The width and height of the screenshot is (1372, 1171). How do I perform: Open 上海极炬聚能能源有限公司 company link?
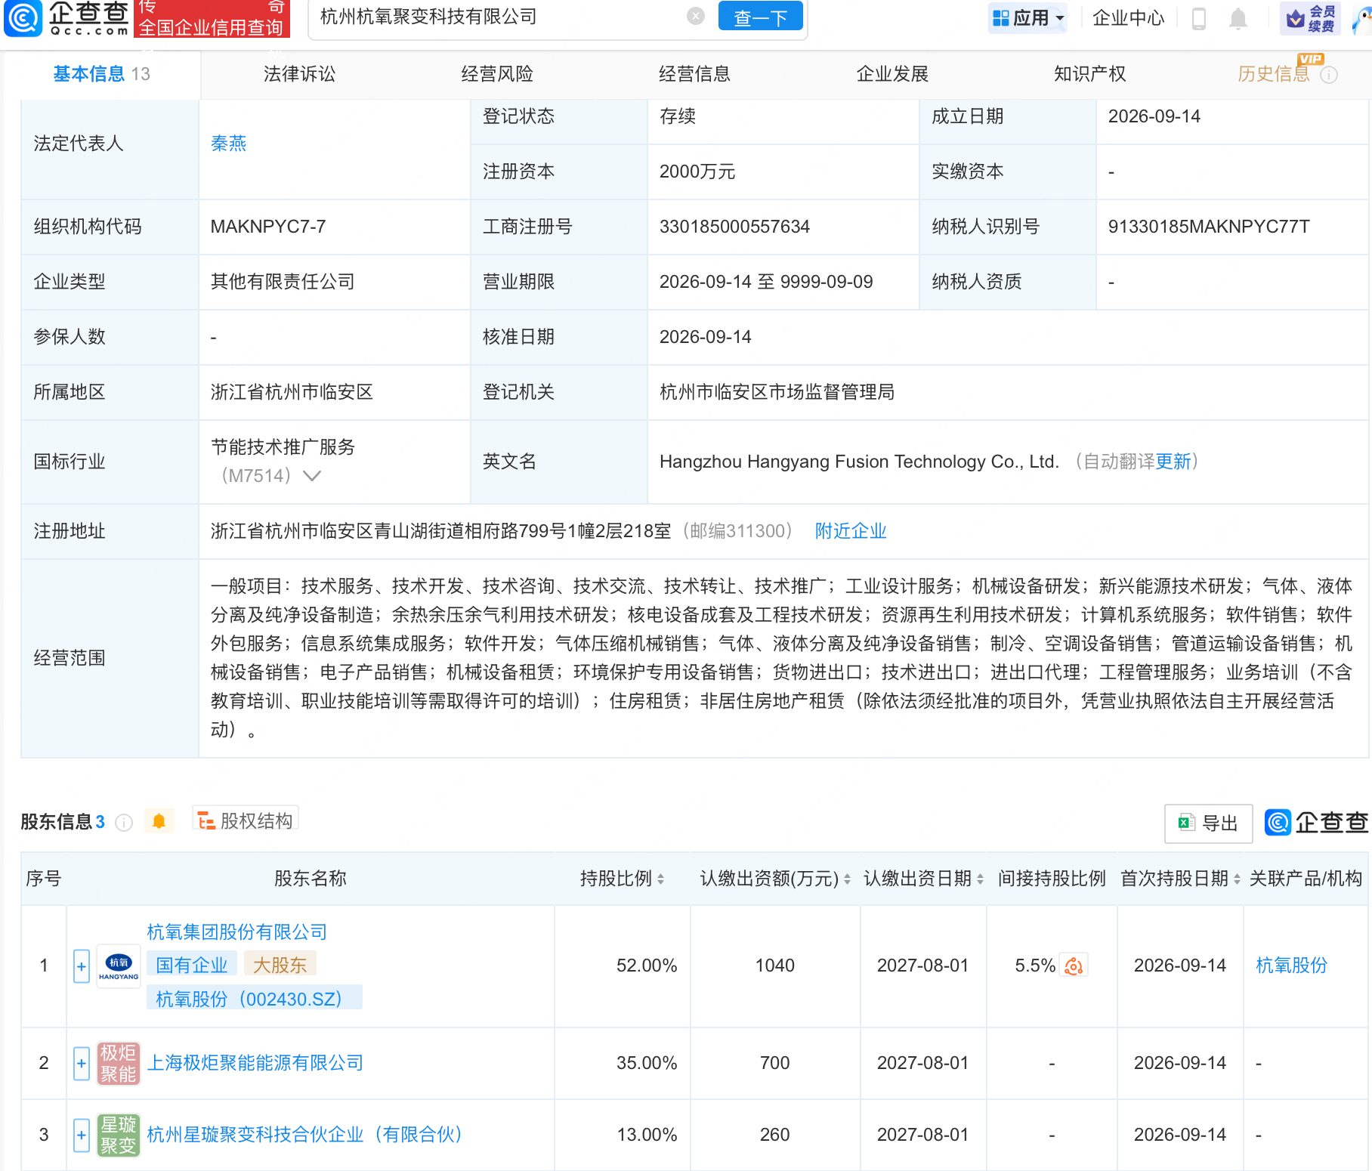[x=255, y=1063]
